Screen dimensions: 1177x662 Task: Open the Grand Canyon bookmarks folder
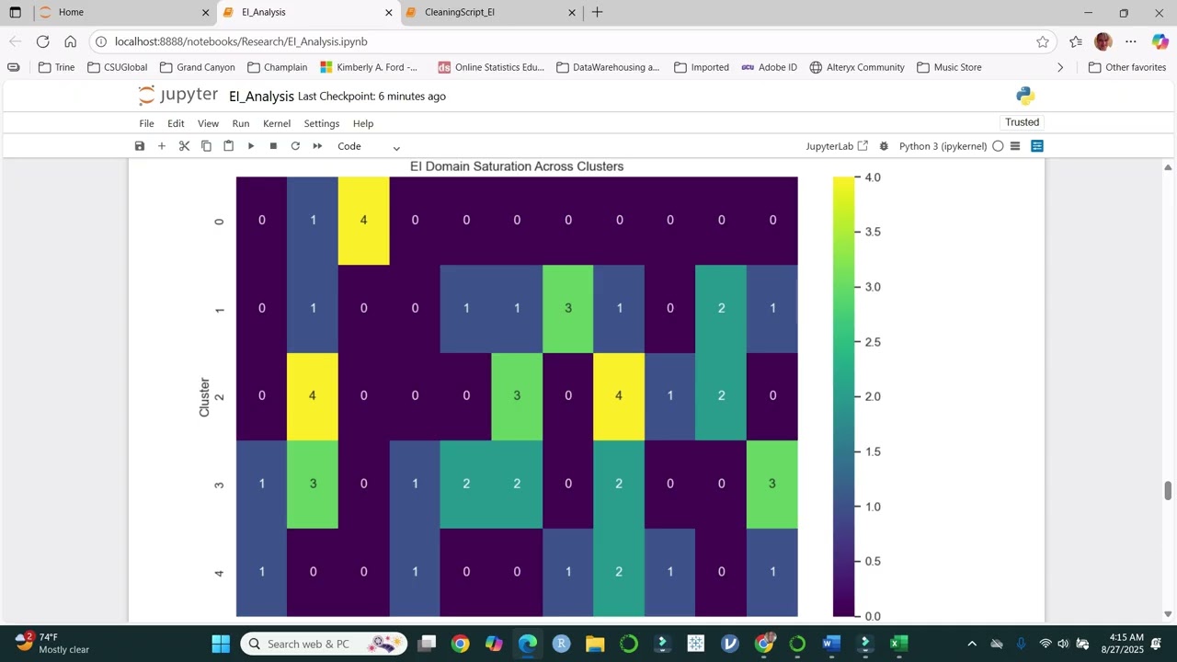pos(197,67)
